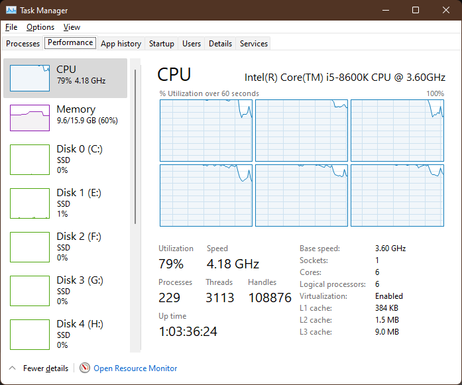This screenshot has width=462, height=385.
Task: Open Resource Monitor link
Action: coord(135,368)
